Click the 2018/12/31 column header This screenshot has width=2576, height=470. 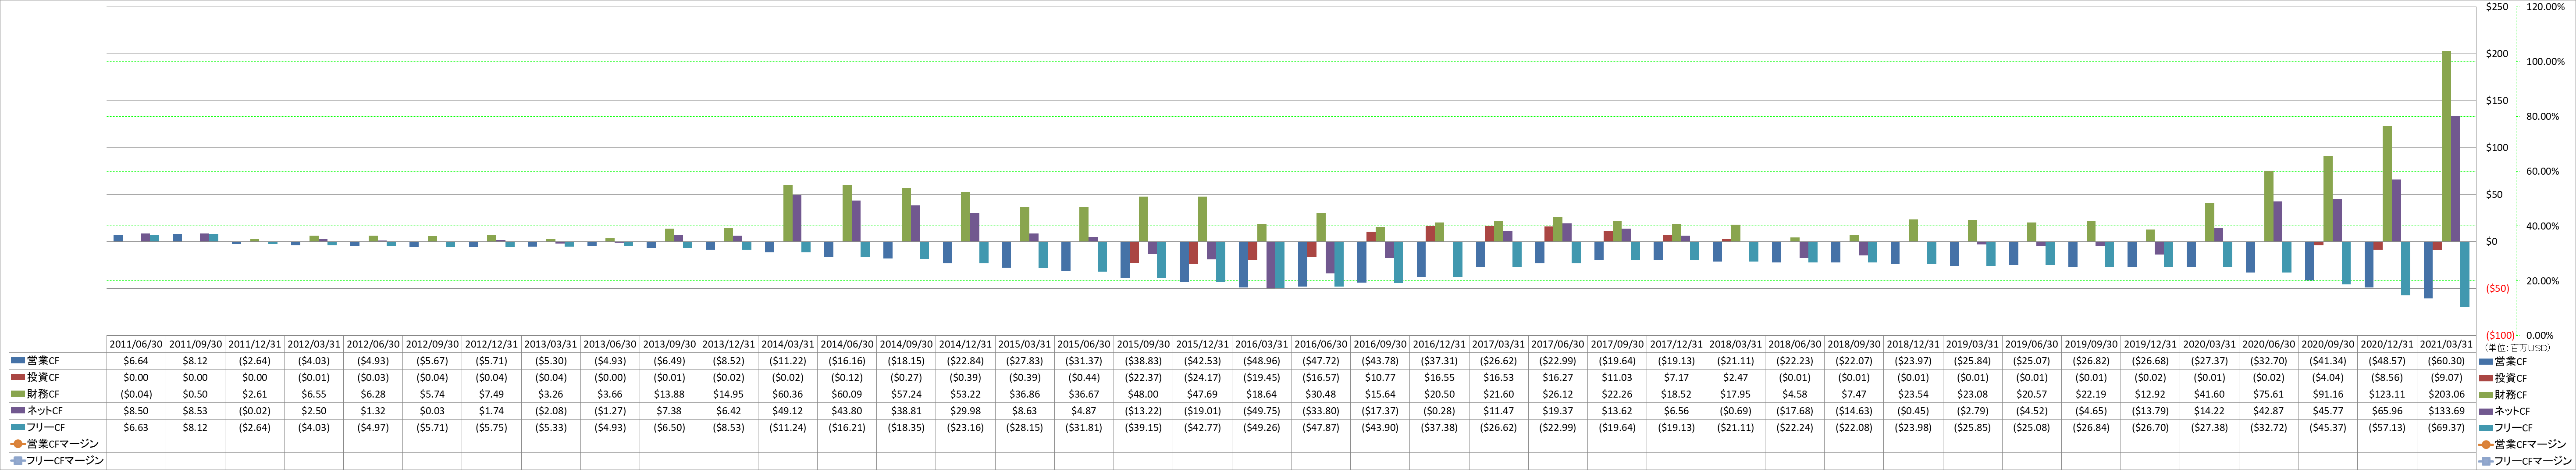click(x=1914, y=344)
